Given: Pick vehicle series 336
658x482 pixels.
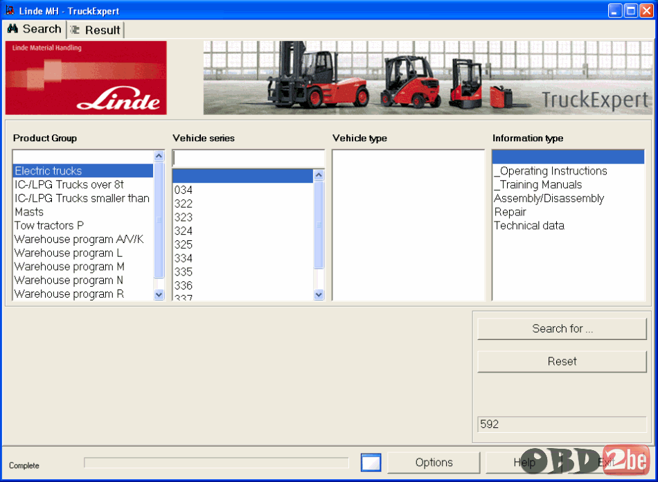Looking at the screenshot, I should pyautogui.click(x=243, y=285).
